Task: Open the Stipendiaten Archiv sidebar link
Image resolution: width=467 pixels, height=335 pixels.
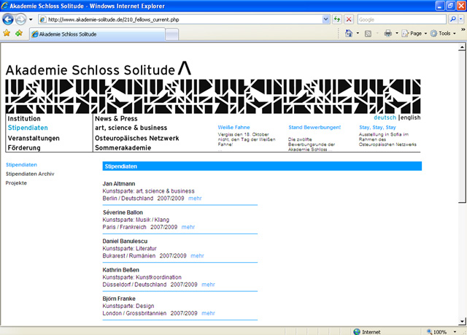Action: coord(30,174)
